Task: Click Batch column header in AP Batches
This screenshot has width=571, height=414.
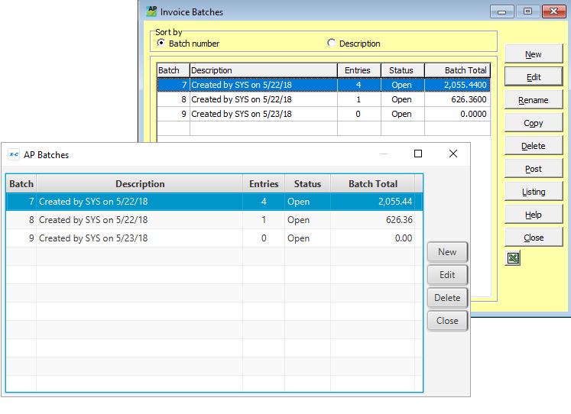Action: [21, 184]
